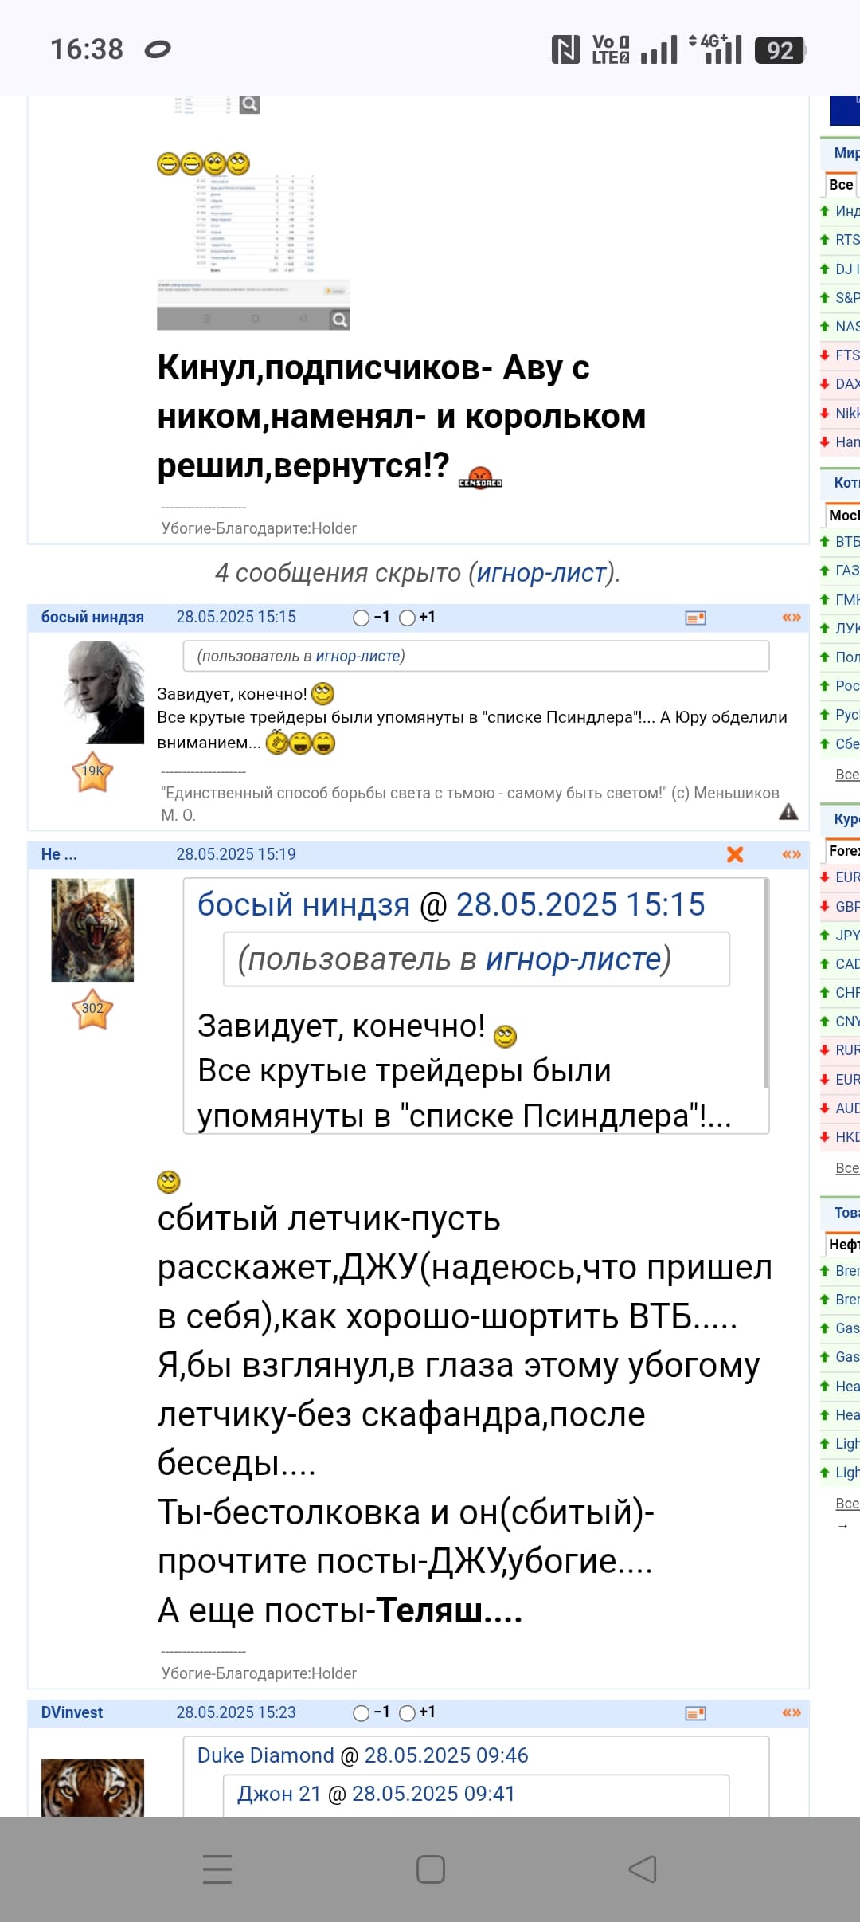Image resolution: width=860 pixels, height=1922 pixels.
Task: Click the message card icon on босый ниндзя post
Action: click(x=696, y=618)
